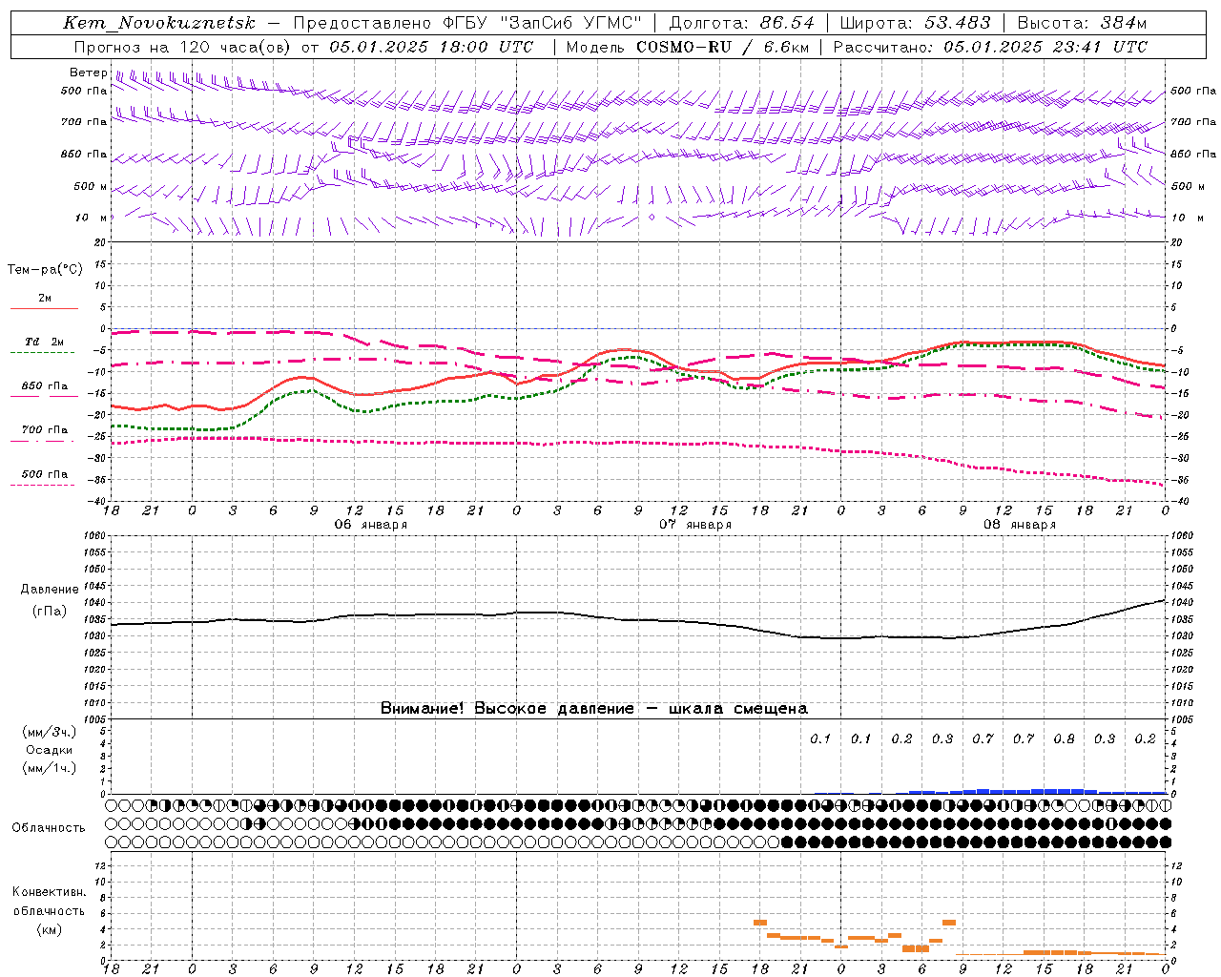Viewport: 1221px width, 977px height.
Task: Click the '(км)' unit label under convective cloudiness
Action: 49,929
